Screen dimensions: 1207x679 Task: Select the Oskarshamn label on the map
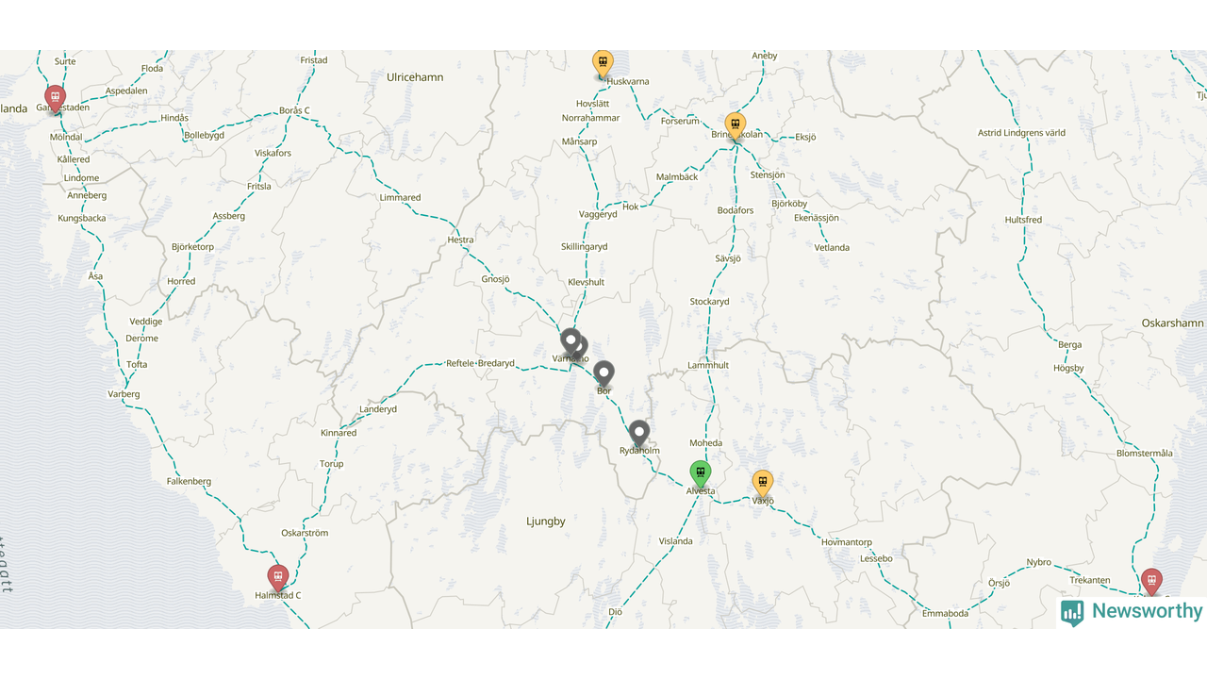[x=1172, y=323]
